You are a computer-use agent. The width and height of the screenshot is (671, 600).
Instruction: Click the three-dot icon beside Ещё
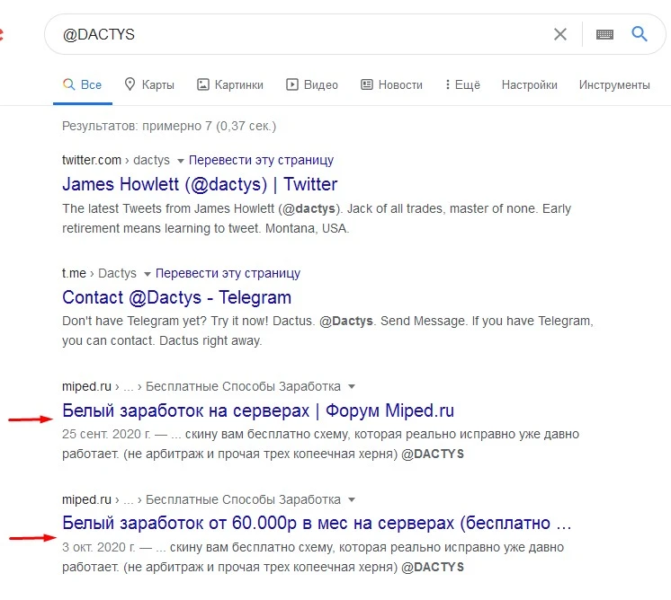point(448,84)
